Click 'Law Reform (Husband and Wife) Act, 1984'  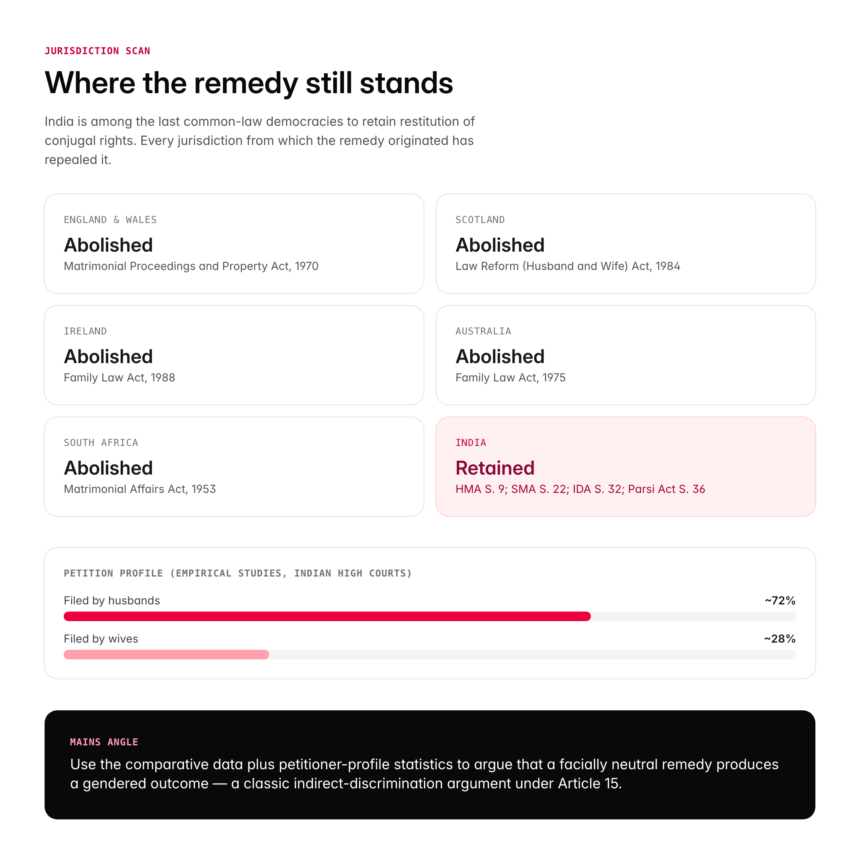click(567, 266)
